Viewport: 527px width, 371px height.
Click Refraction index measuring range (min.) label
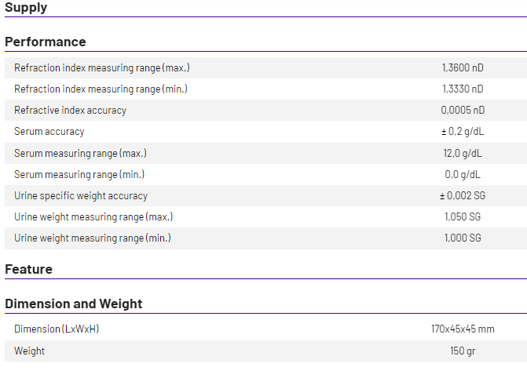coord(101,89)
